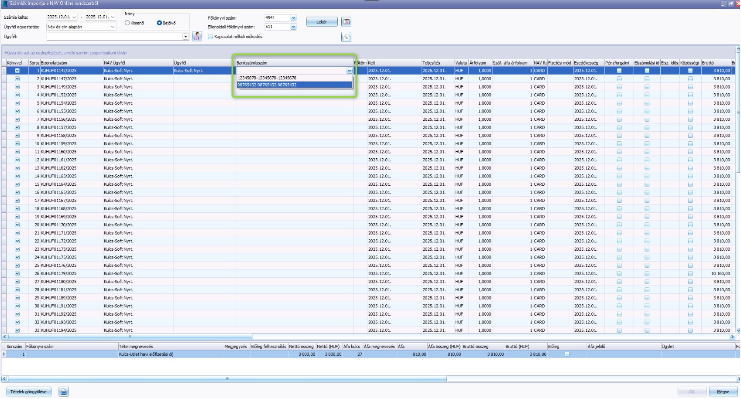The width and height of the screenshot is (741, 399).
Task: Tick Pénzforgalmi checkbox in the first row
Action: [x=619, y=71]
